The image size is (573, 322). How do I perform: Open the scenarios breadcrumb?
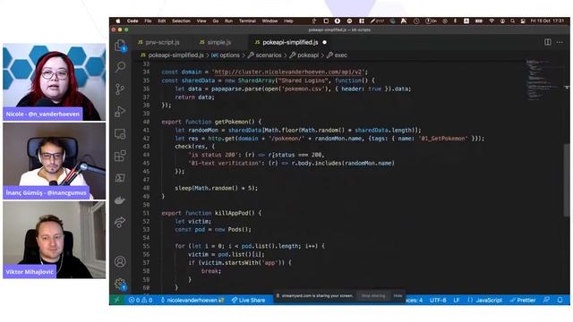[x=265, y=55]
